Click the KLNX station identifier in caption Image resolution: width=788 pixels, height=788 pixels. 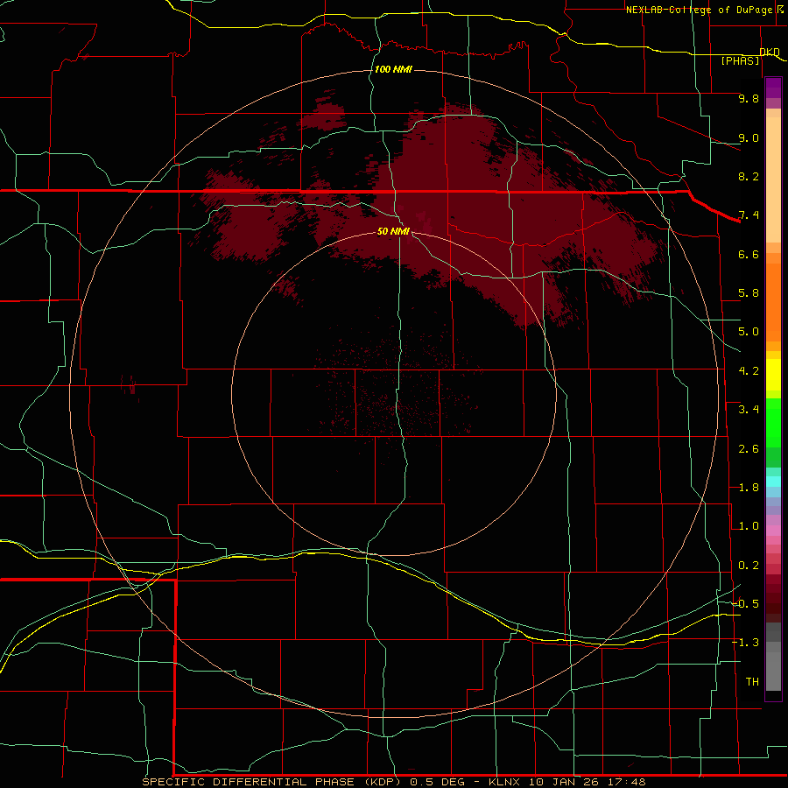(504, 782)
